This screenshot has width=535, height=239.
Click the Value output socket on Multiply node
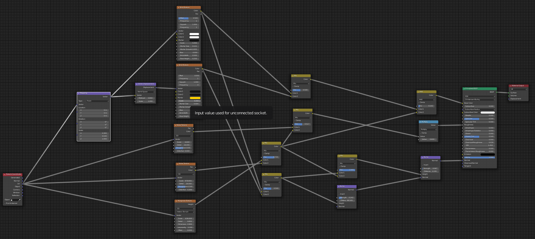click(438, 125)
